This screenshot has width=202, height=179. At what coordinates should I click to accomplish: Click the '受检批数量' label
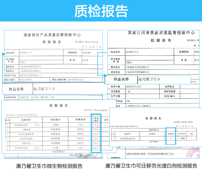170,91
